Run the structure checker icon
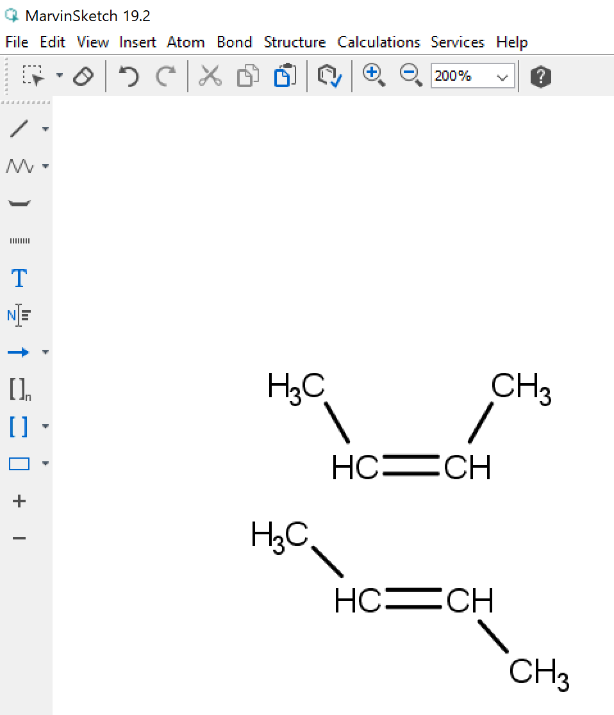Viewport: 614px width, 715px height. (329, 76)
